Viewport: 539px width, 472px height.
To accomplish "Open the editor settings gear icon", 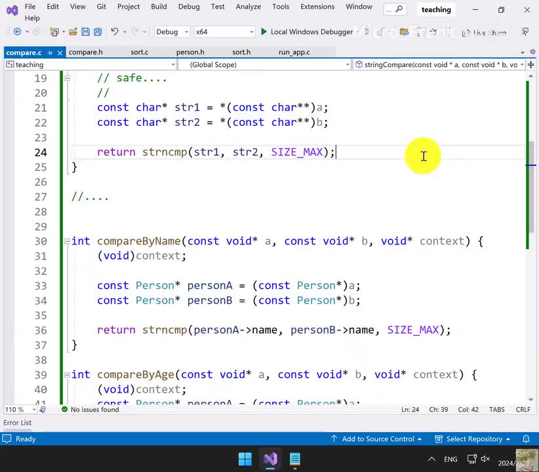I will pos(532,52).
